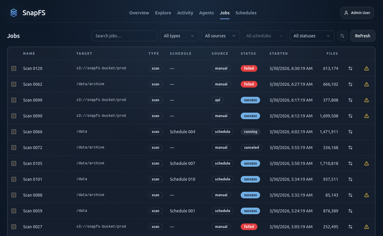
Task: Click compare arrows icon for Scan 0072
Action: click(350, 148)
